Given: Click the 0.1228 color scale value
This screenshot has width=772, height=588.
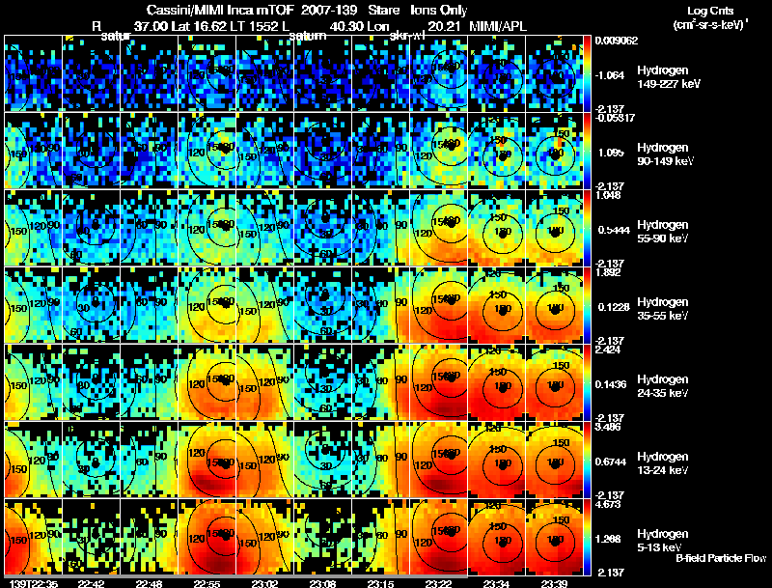Looking at the screenshot, I should click(614, 307).
